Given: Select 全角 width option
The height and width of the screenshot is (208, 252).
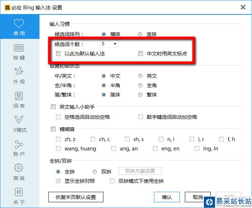Looking at the screenshot, I should tap(140, 85).
